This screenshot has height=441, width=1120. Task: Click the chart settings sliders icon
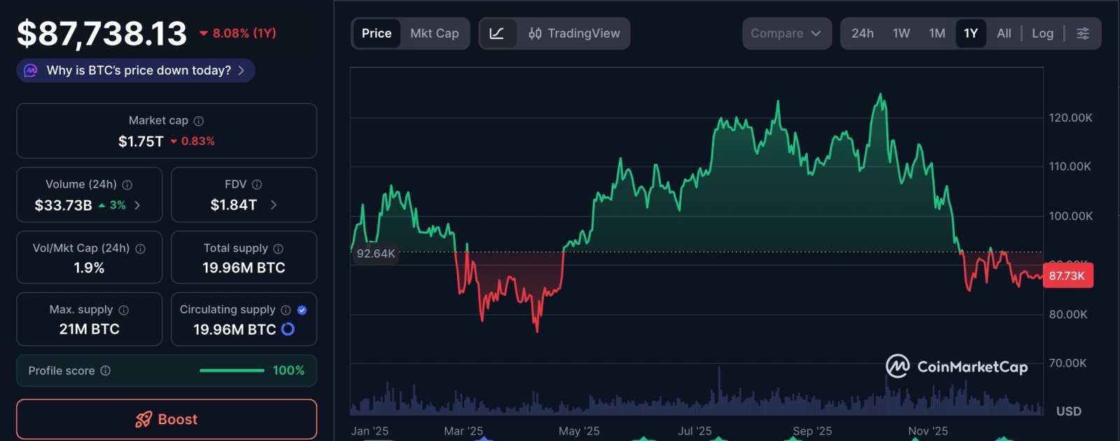pyautogui.click(x=1084, y=33)
